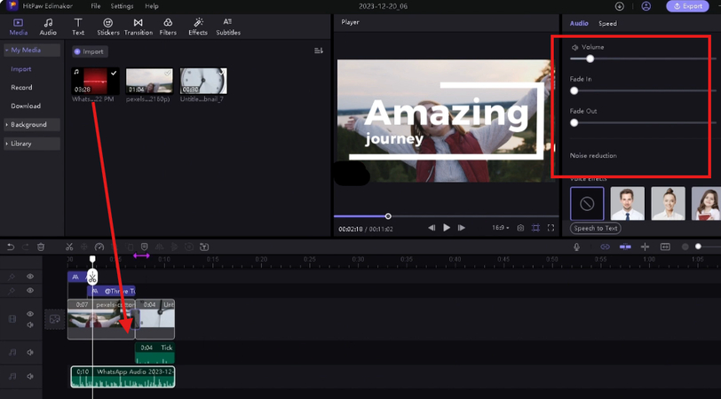Open the user account icon
Image resolution: width=721 pixels, height=399 pixels.
[646, 6]
